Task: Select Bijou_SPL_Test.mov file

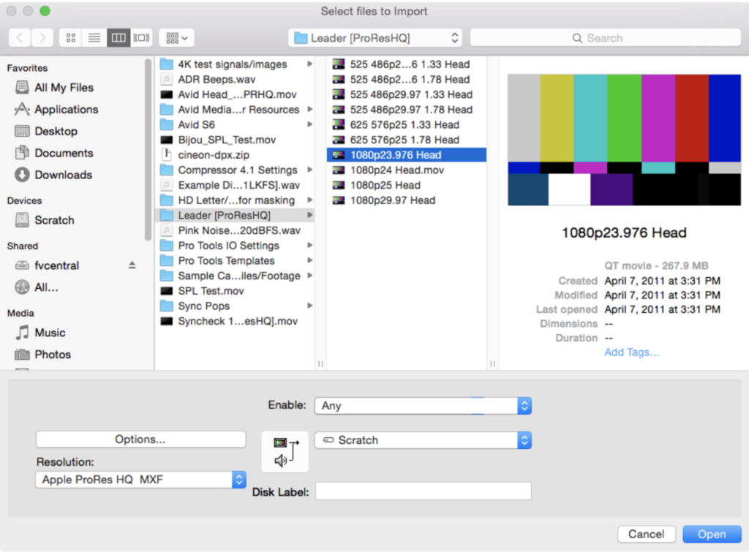Action: pyautogui.click(x=235, y=140)
